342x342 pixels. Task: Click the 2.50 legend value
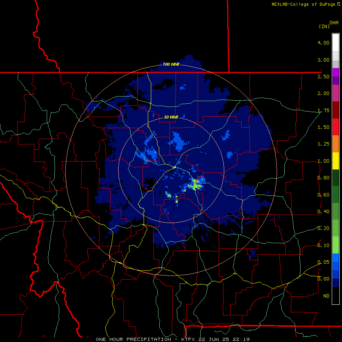pyautogui.click(x=323, y=76)
